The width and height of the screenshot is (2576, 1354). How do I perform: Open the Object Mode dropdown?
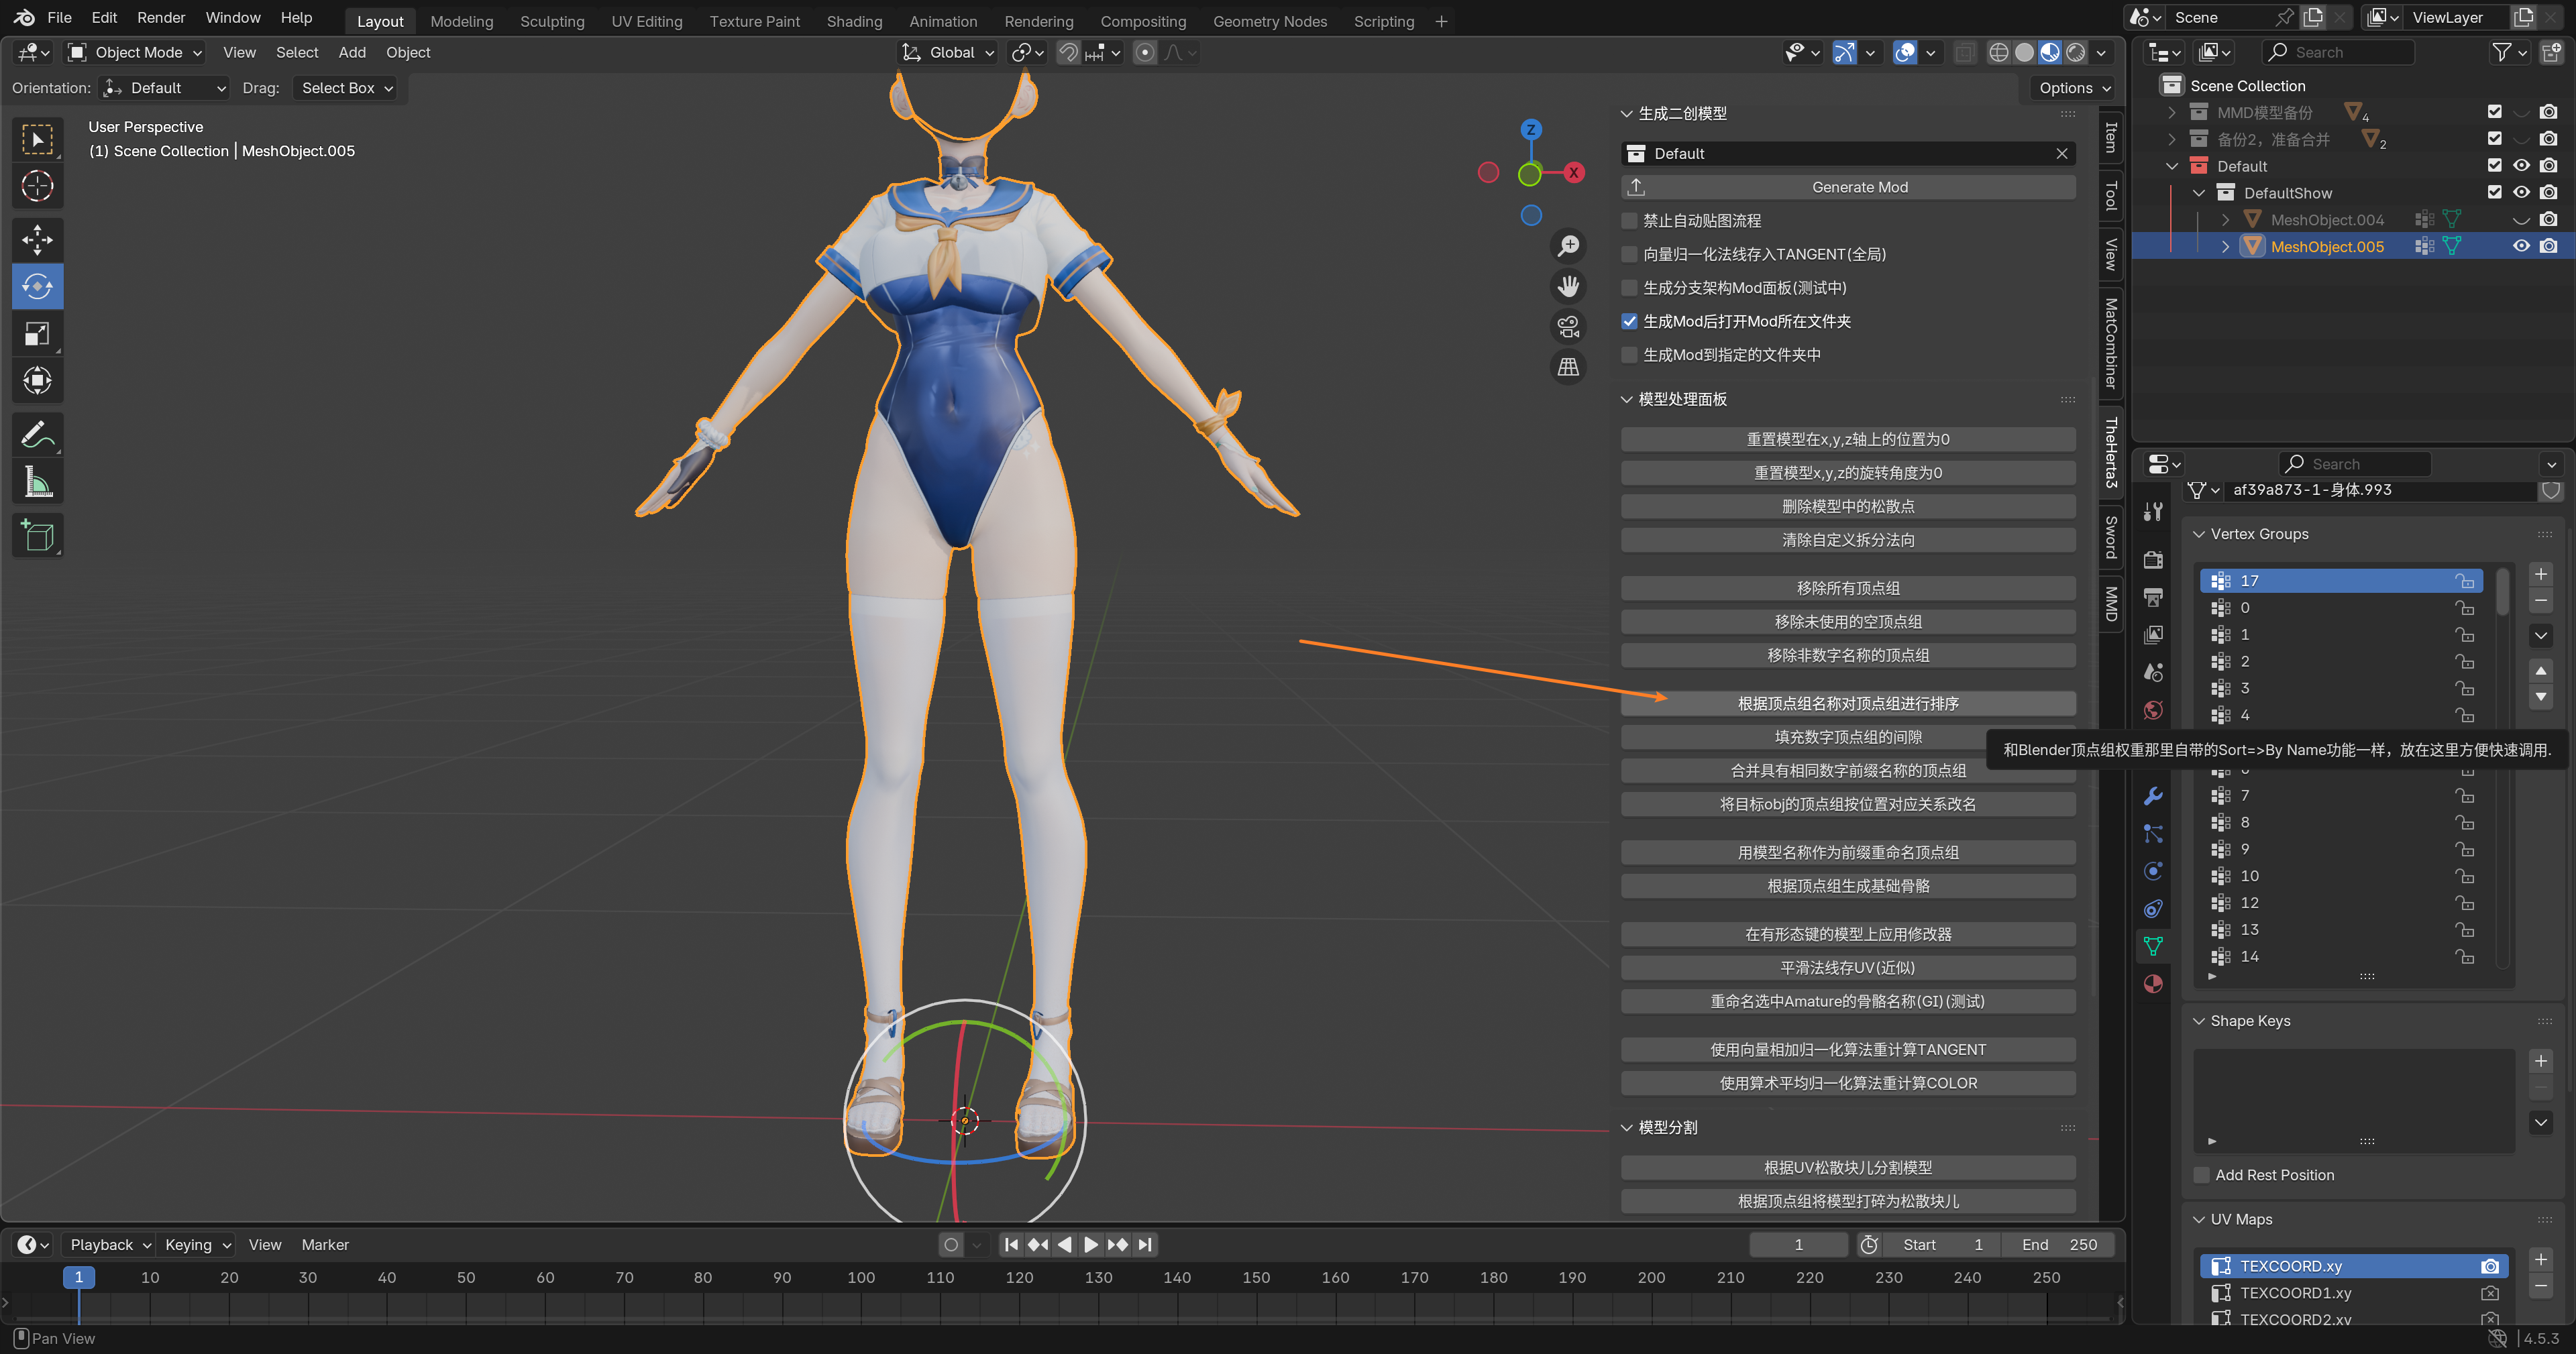134,53
